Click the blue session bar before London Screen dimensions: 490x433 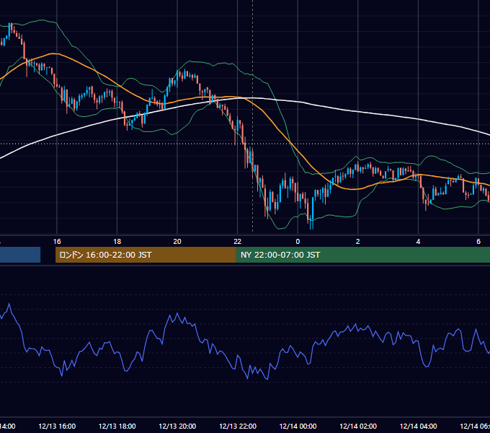click(20, 255)
